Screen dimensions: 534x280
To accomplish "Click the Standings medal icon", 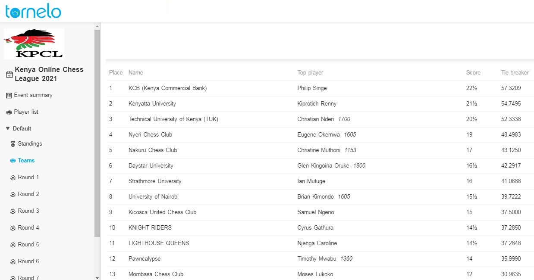I will click(x=13, y=144).
